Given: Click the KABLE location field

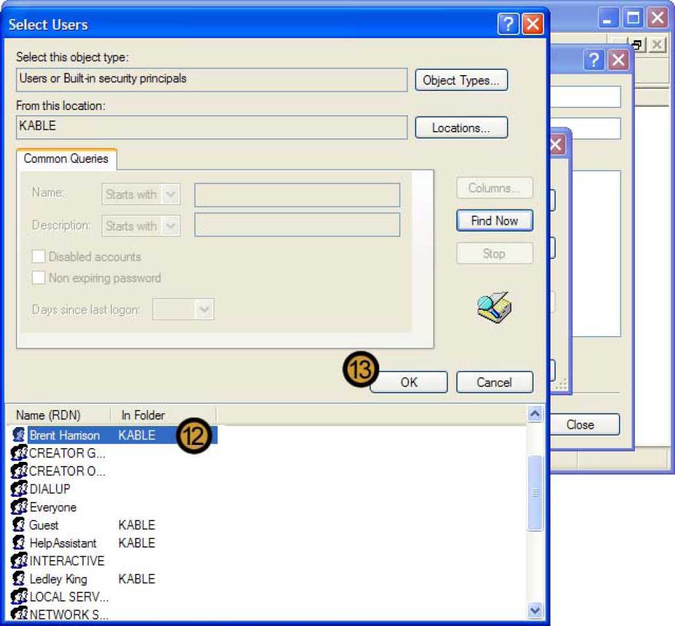Looking at the screenshot, I should click(211, 127).
